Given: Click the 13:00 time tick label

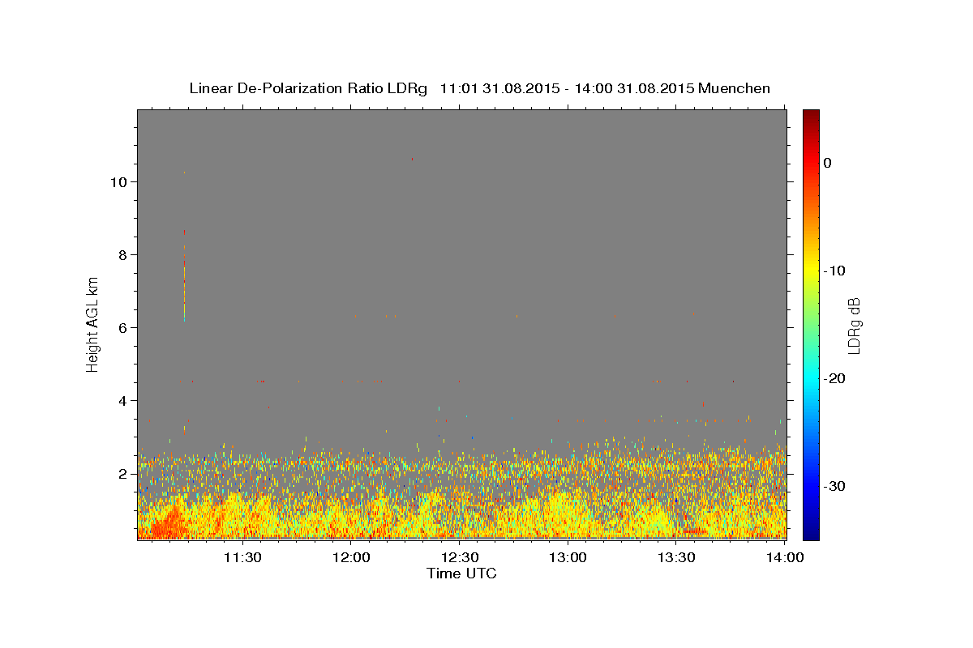Looking at the screenshot, I should pyautogui.click(x=568, y=557).
